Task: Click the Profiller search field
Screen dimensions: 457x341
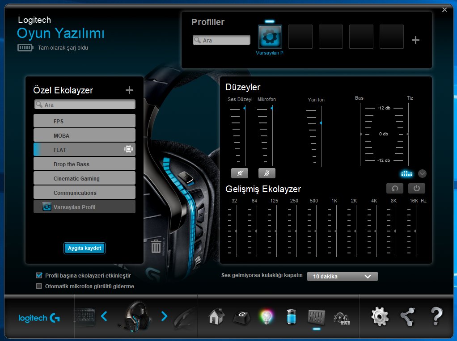Action: pyautogui.click(x=221, y=40)
